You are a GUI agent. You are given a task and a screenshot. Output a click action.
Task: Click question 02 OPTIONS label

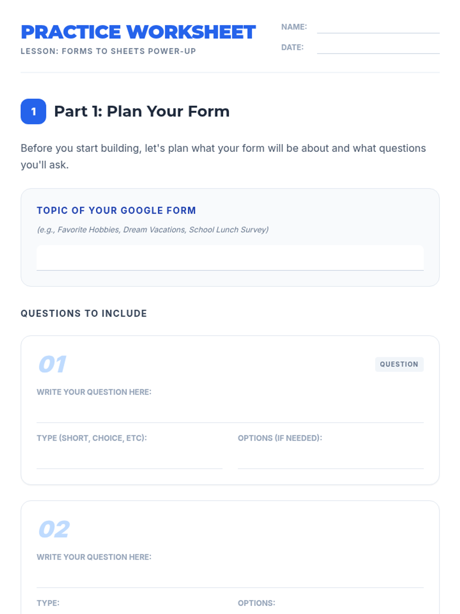pos(256,603)
